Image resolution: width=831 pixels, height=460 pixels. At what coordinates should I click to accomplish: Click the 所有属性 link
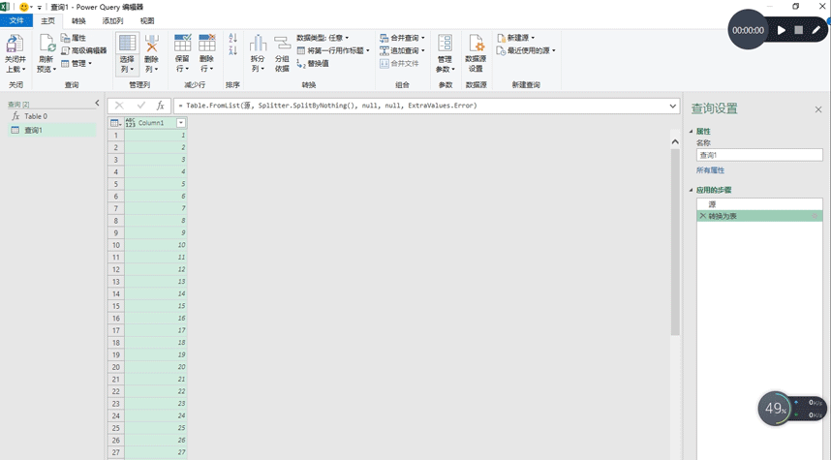point(710,170)
